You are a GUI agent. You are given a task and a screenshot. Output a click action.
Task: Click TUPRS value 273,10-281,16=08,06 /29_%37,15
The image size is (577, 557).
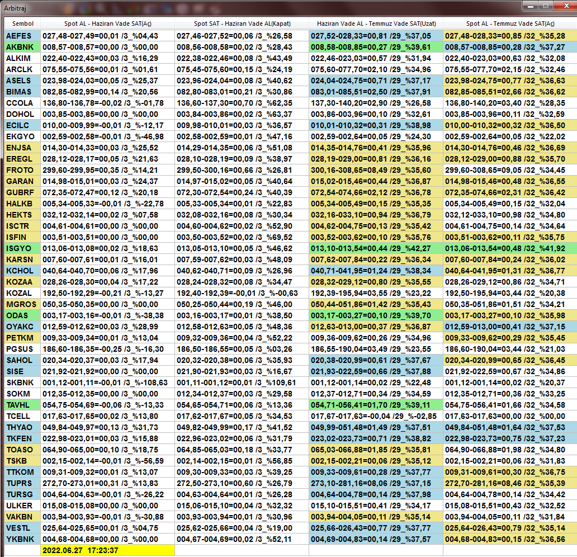click(x=376, y=483)
